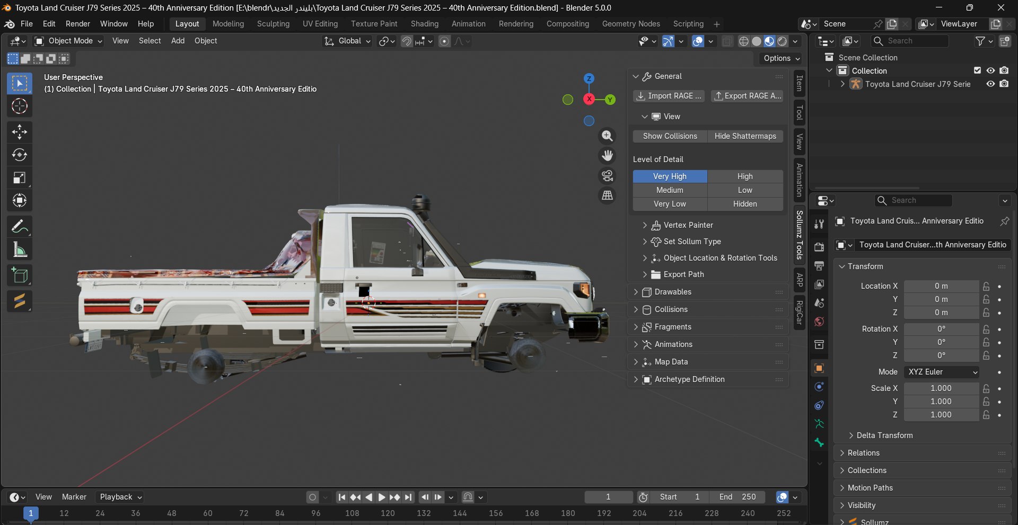Toggle Collection exclude checkbox in outliner
This screenshot has width=1018, height=525.
(977, 70)
